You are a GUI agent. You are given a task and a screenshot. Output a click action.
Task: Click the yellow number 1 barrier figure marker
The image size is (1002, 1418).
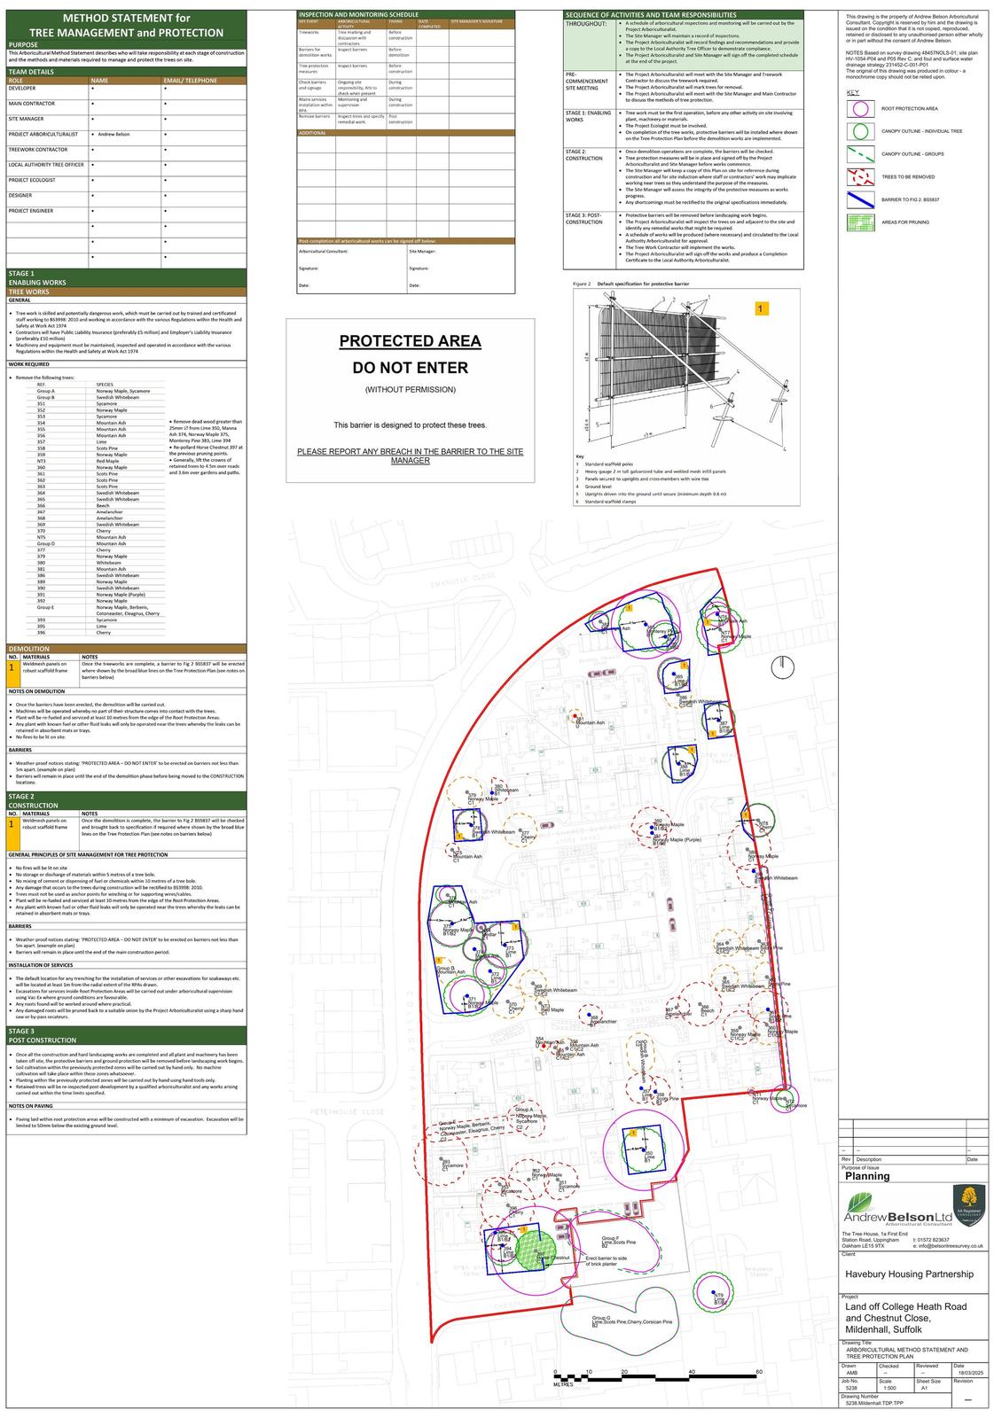761,308
